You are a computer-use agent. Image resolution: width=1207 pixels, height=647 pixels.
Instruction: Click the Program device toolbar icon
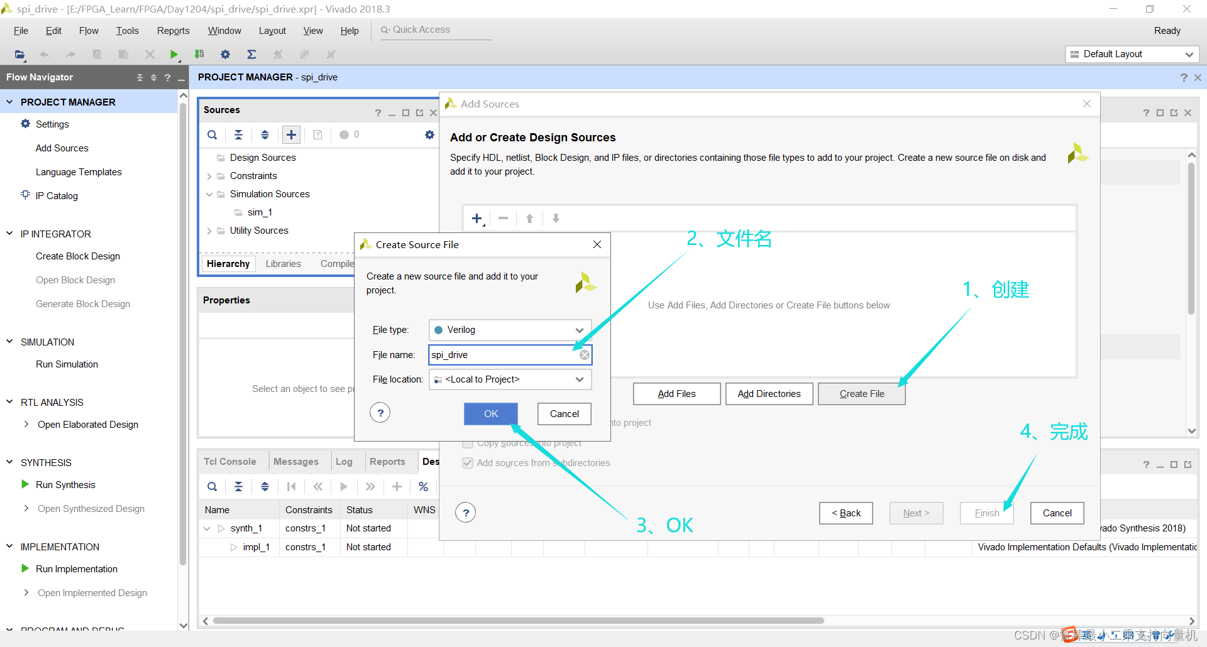tap(199, 55)
